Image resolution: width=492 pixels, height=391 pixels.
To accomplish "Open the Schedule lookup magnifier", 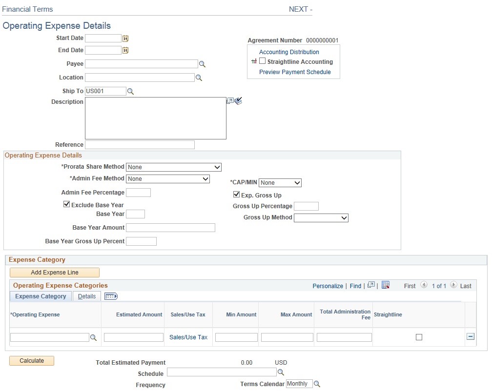I will point(281,371).
